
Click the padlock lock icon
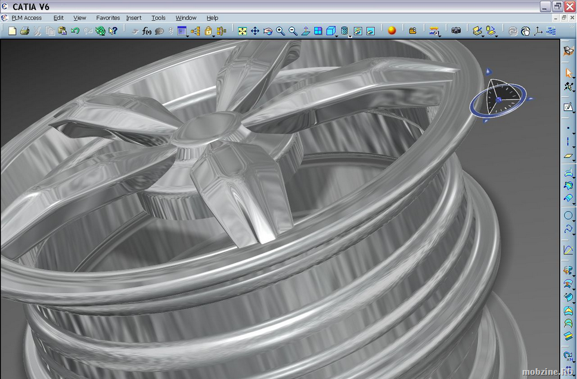pyautogui.click(x=208, y=31)
